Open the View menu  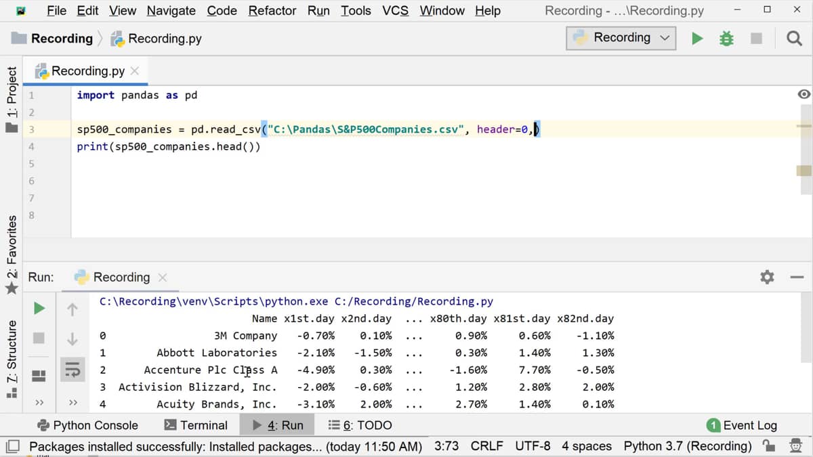coord(123,11)
